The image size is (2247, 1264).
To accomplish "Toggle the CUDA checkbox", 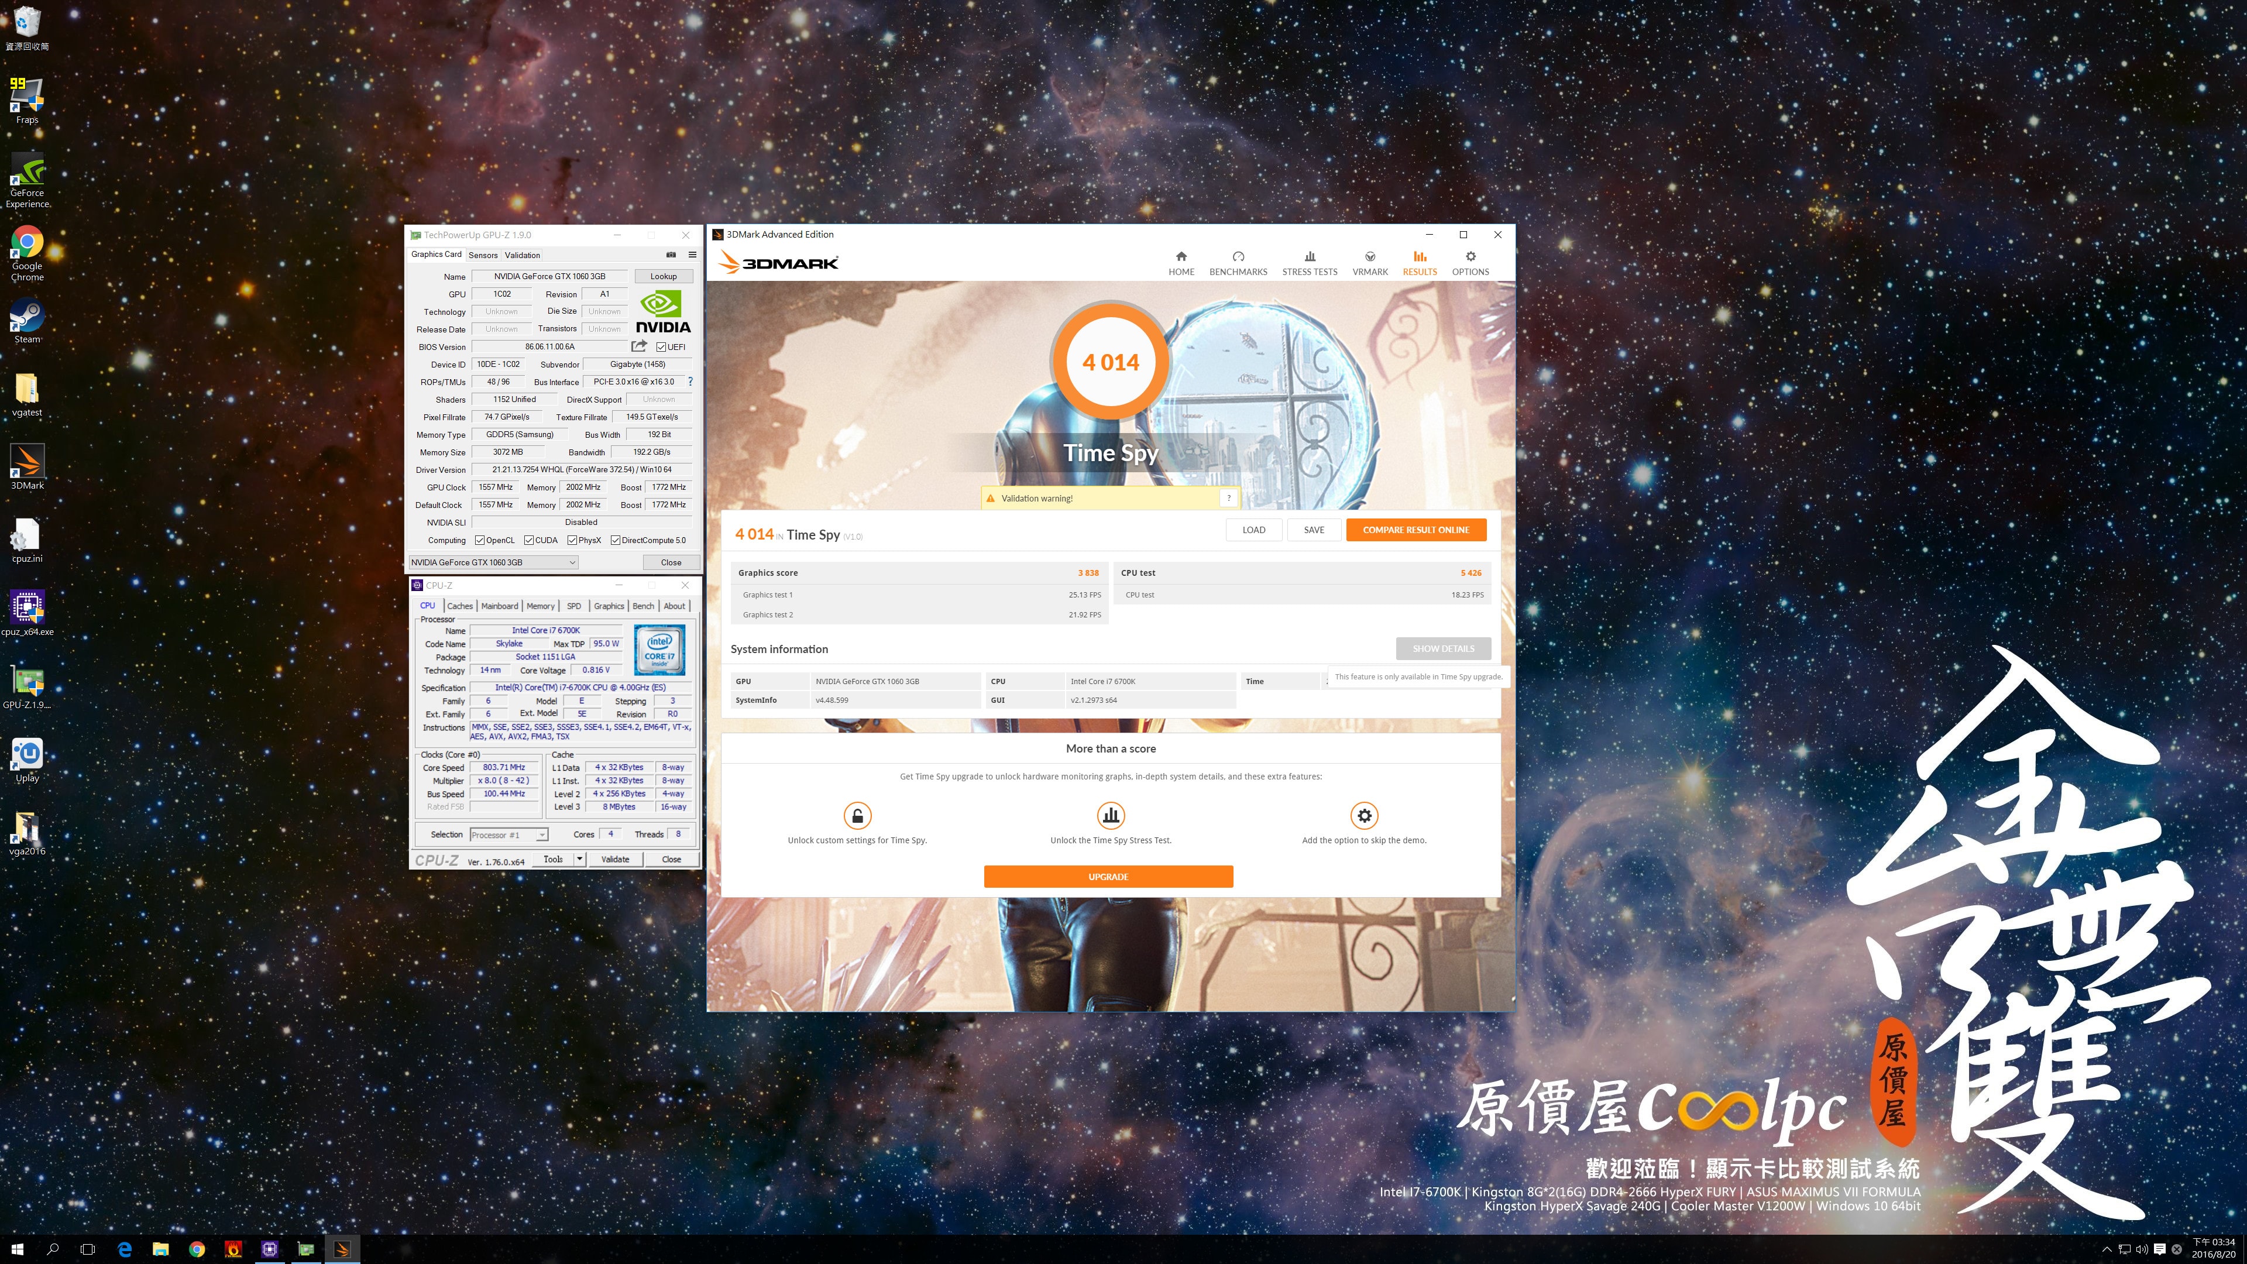I will [528, 540].
